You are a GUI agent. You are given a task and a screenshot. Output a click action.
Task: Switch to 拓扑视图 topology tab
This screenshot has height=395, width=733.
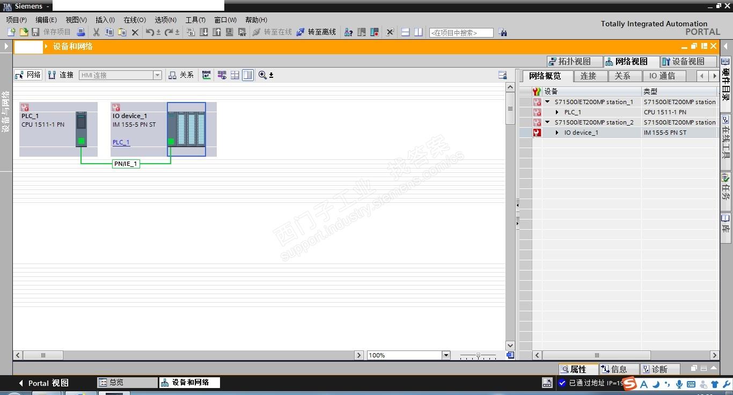[574, 61]
